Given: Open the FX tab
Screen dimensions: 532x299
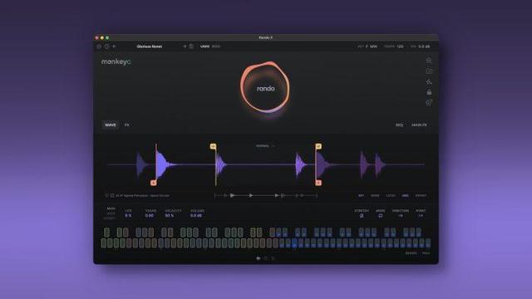Looking at the screenshot, I should click(127, 125).
